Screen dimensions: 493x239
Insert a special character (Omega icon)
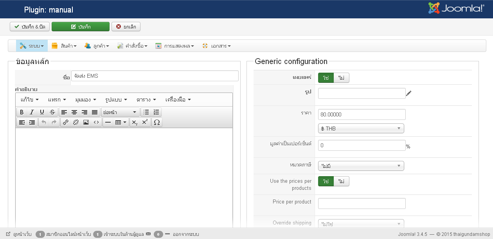click(x=157, y=122)
